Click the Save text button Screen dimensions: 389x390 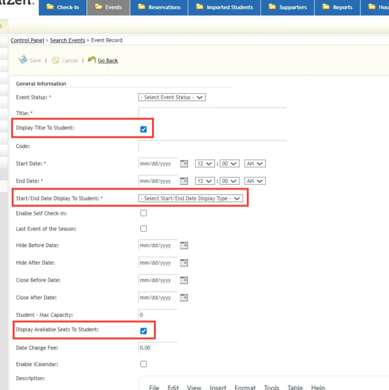pos(35,60)
